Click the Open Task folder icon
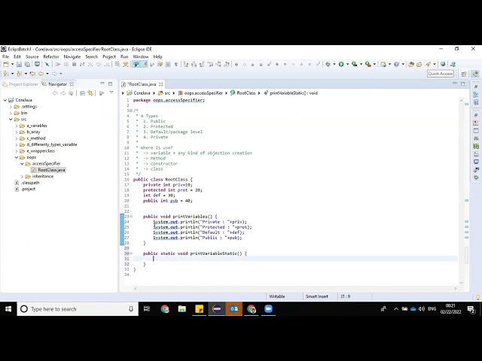This screenshot has height=361, width=482. point(419,64)
